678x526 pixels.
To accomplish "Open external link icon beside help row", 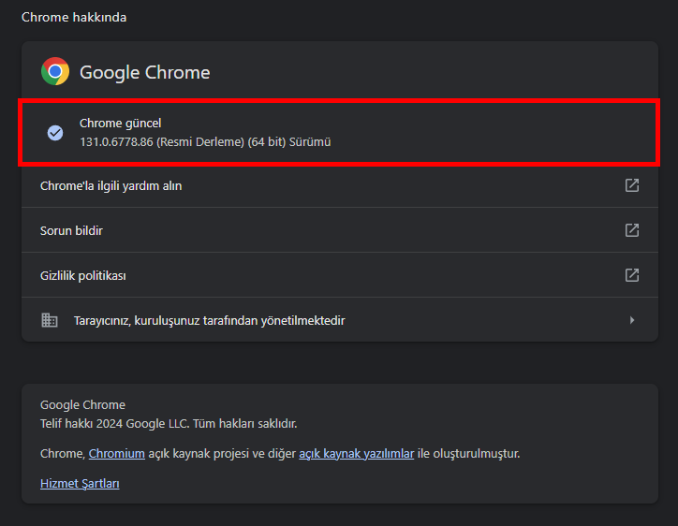I will point(632,185).
